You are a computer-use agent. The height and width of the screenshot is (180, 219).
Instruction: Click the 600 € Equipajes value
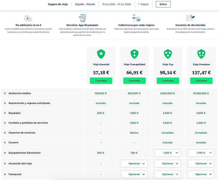[100, 113]
